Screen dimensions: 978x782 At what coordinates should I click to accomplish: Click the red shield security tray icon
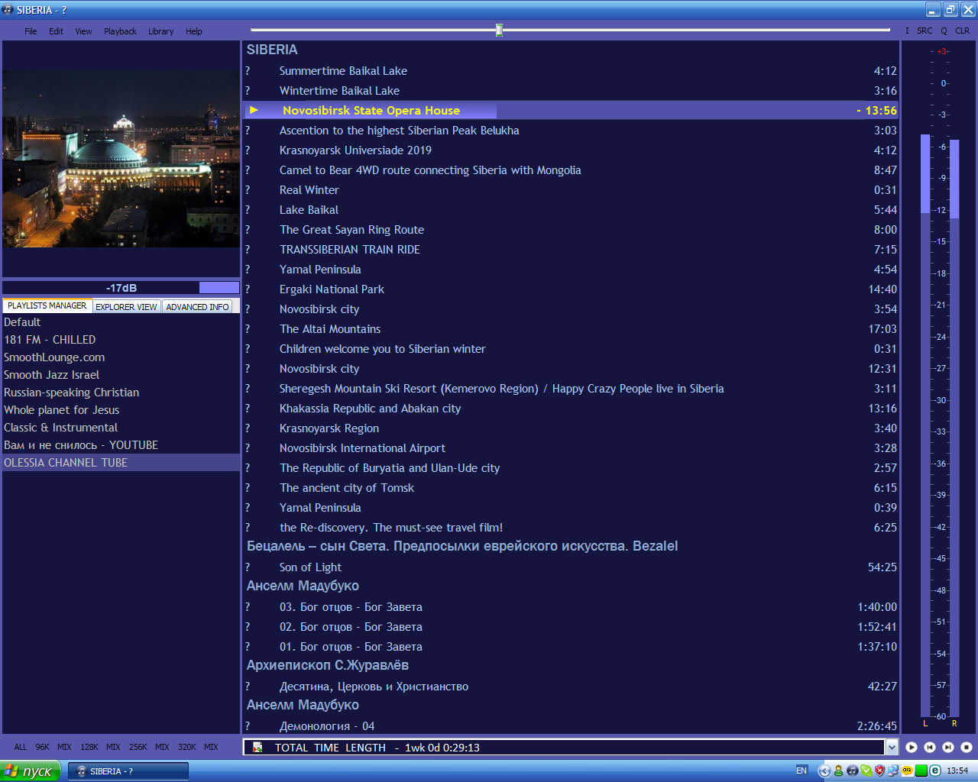click(879, 771)
